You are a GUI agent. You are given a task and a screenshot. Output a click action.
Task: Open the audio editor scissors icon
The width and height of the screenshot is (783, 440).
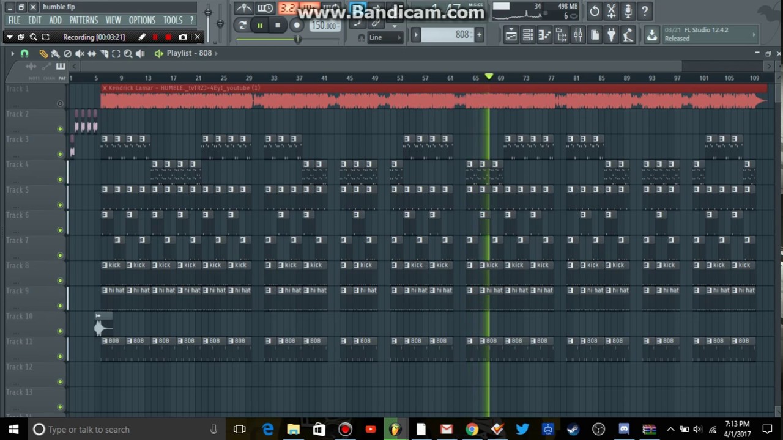(x=611, y=11)
